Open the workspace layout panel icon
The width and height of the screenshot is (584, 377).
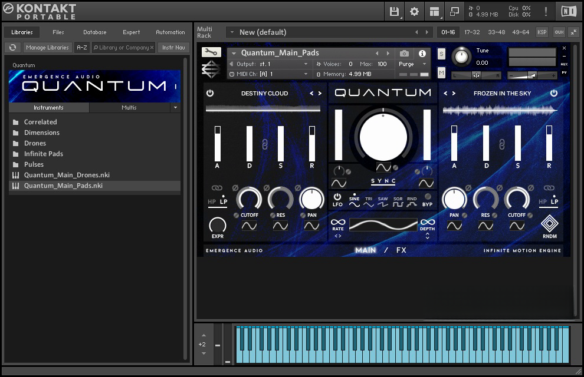(434, 12)
